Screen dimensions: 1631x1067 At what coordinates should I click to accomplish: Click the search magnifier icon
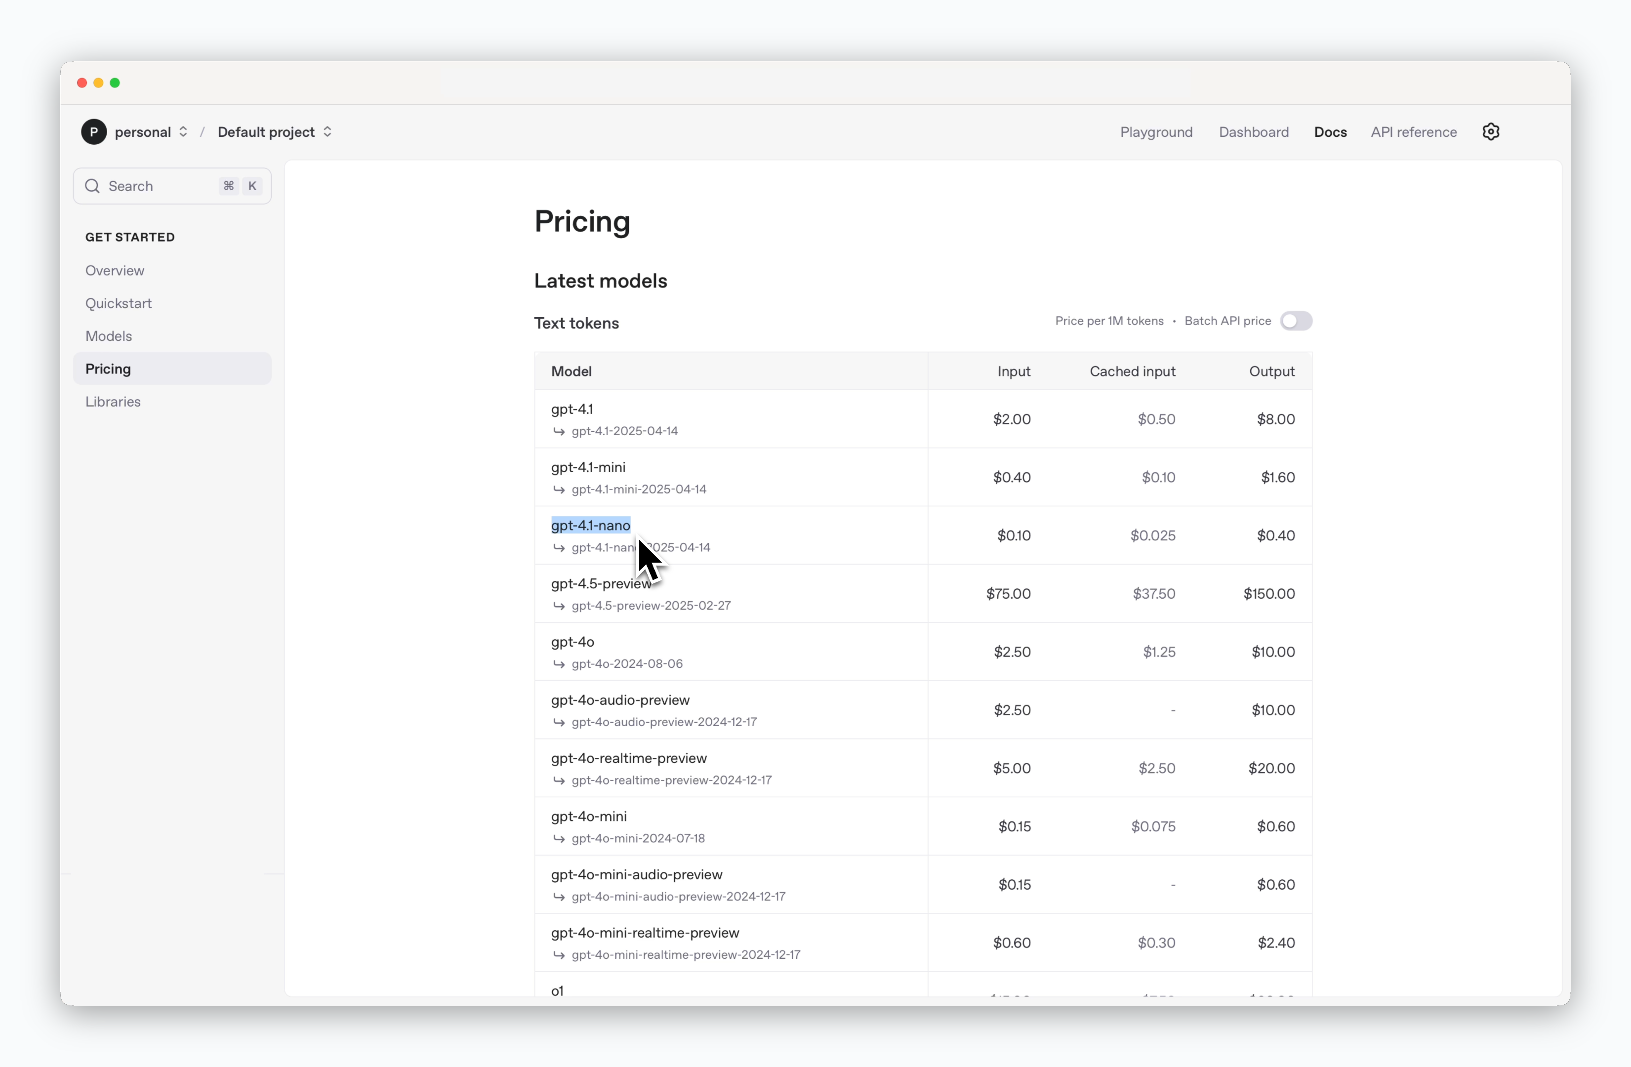[x=92, y=186]
